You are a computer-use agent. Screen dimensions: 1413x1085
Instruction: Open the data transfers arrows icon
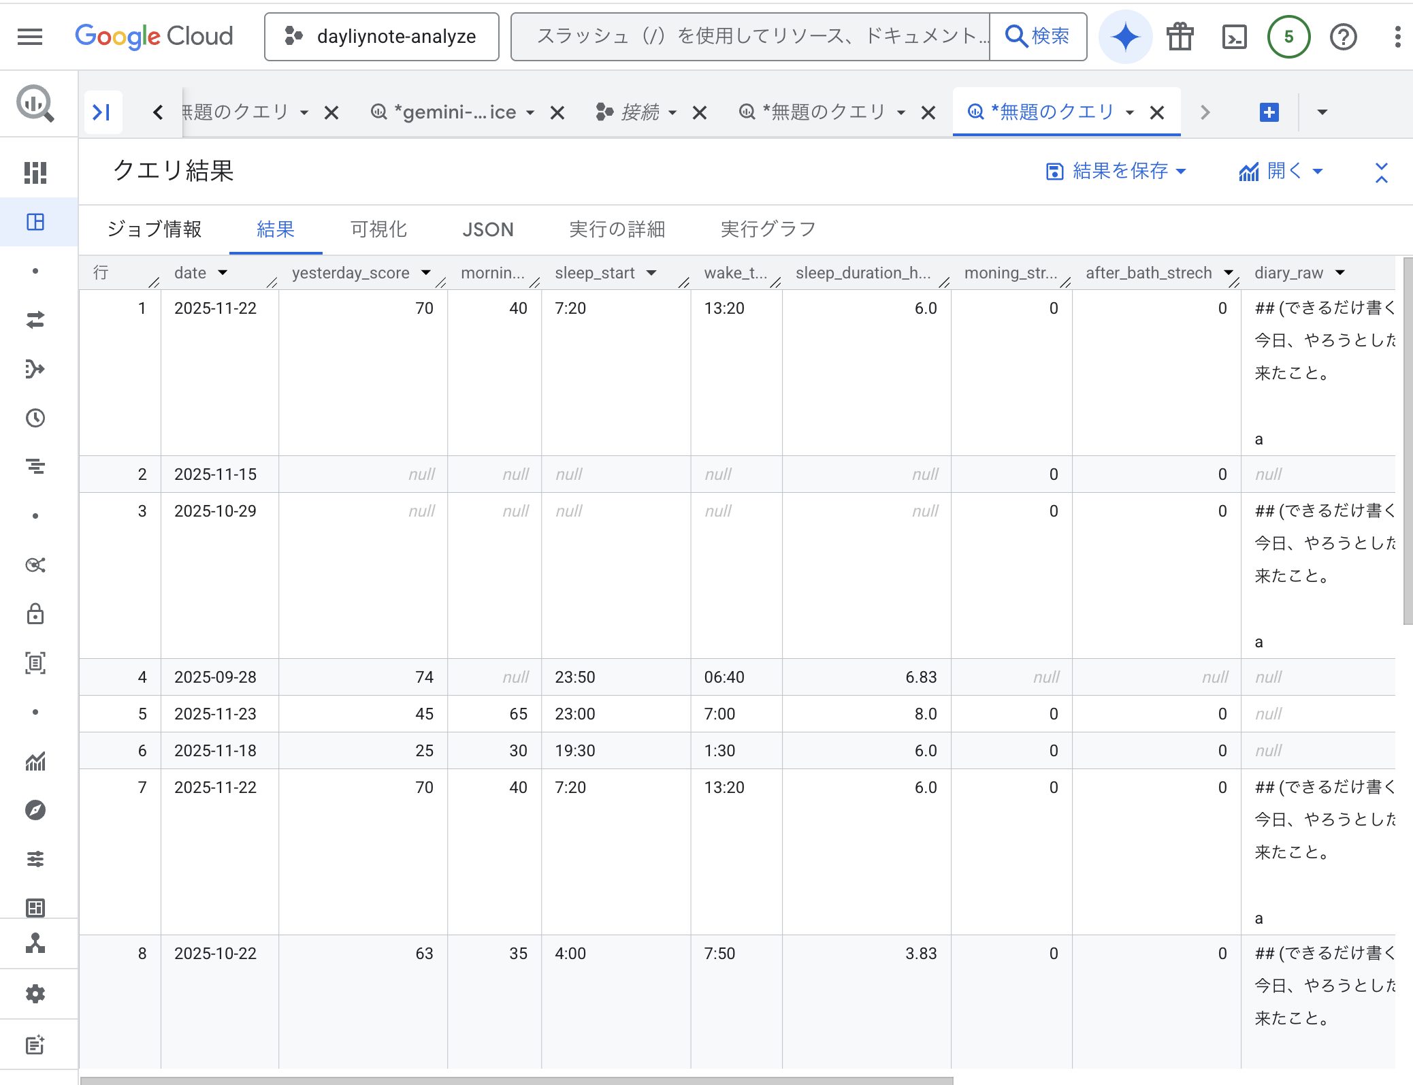click(x=35, y=320)
